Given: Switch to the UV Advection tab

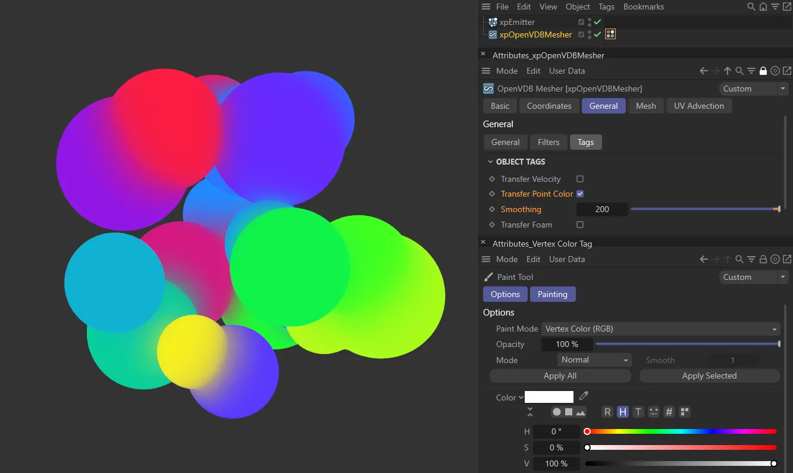Looking at the screenshot, I should point(699,106).
